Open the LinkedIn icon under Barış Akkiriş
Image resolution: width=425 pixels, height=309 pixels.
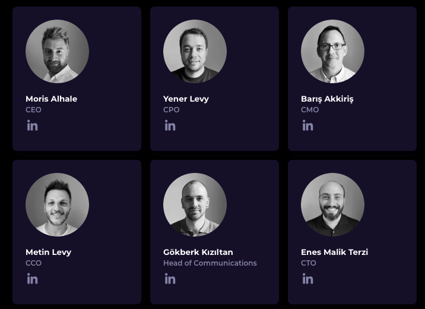(x=307, y=125)
